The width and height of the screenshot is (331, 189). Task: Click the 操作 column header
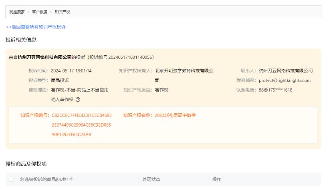(x=216, y=179)
